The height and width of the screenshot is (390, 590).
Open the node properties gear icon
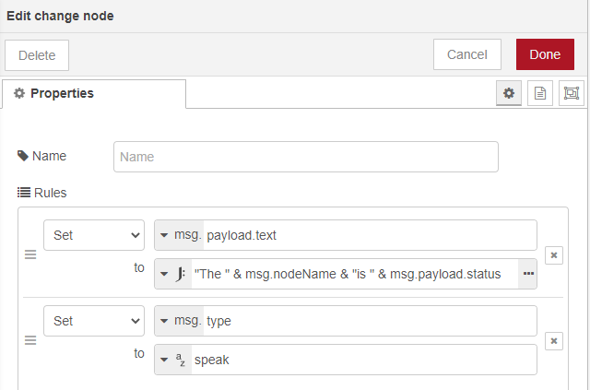pos(508,93)
